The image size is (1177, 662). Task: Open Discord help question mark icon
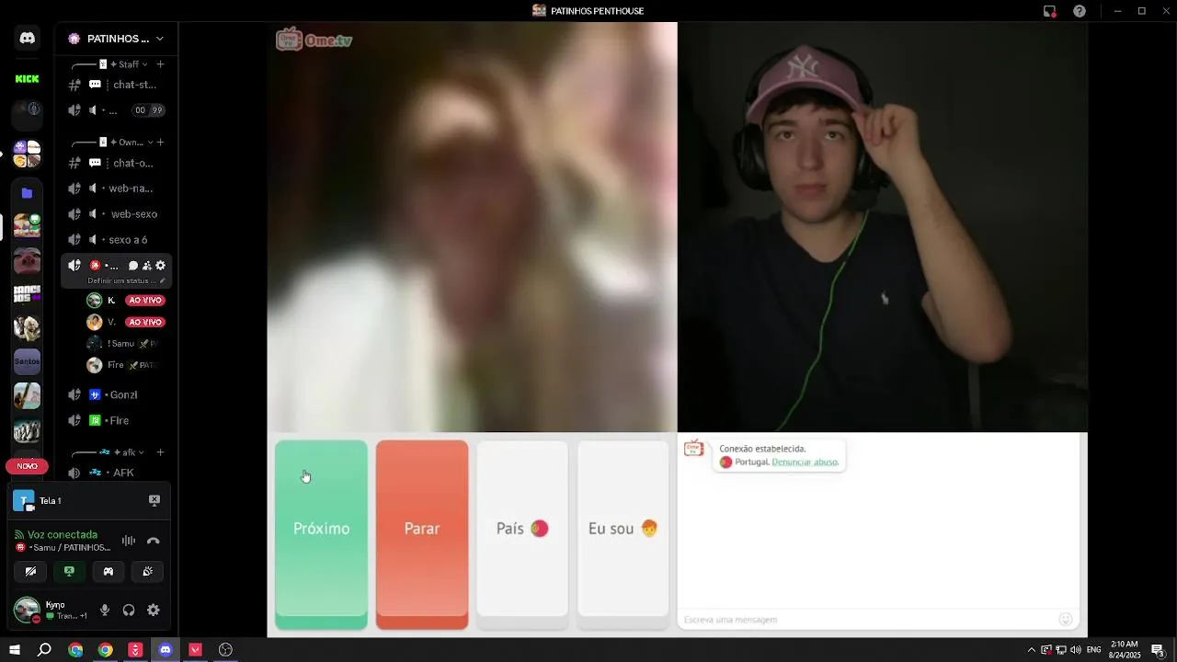tap(1080, 11)
